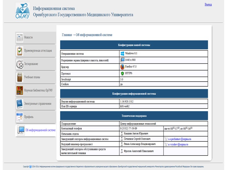Go to the Тестирование section
Image resolution: width=227 pixels, height=170 pixels.
(x=36, y=64)
